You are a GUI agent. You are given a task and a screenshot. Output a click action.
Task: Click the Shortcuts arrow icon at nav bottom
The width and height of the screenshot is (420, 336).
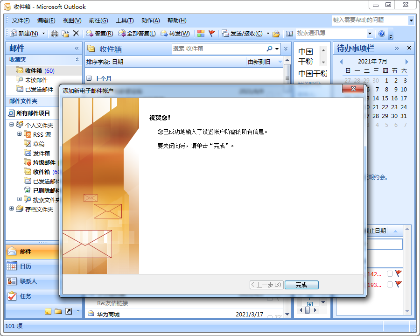coord(69,311)
